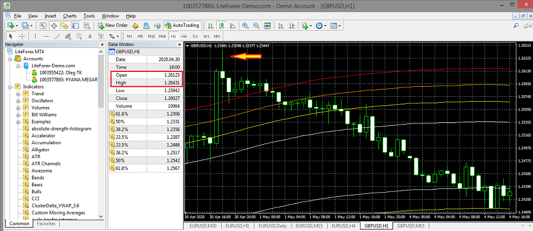
Task: Open the search magnifier icon
Action: (x=515, y=26)
